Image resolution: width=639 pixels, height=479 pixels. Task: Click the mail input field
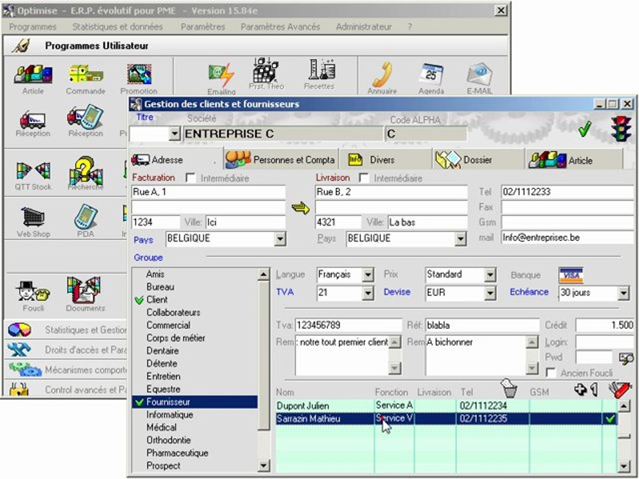[567, 238]
